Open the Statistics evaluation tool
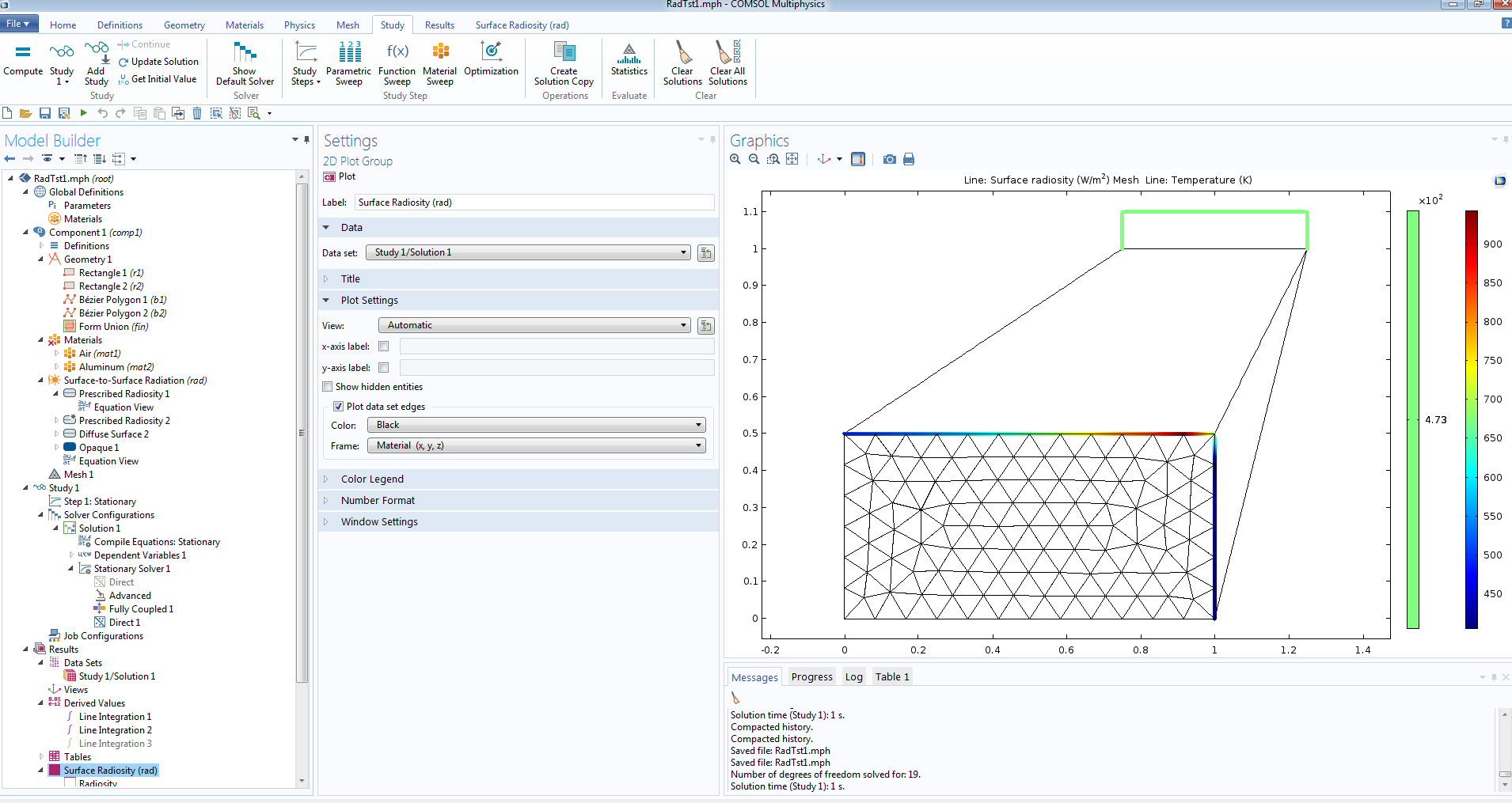This screenshot has height=803, width=1512. 629,60
